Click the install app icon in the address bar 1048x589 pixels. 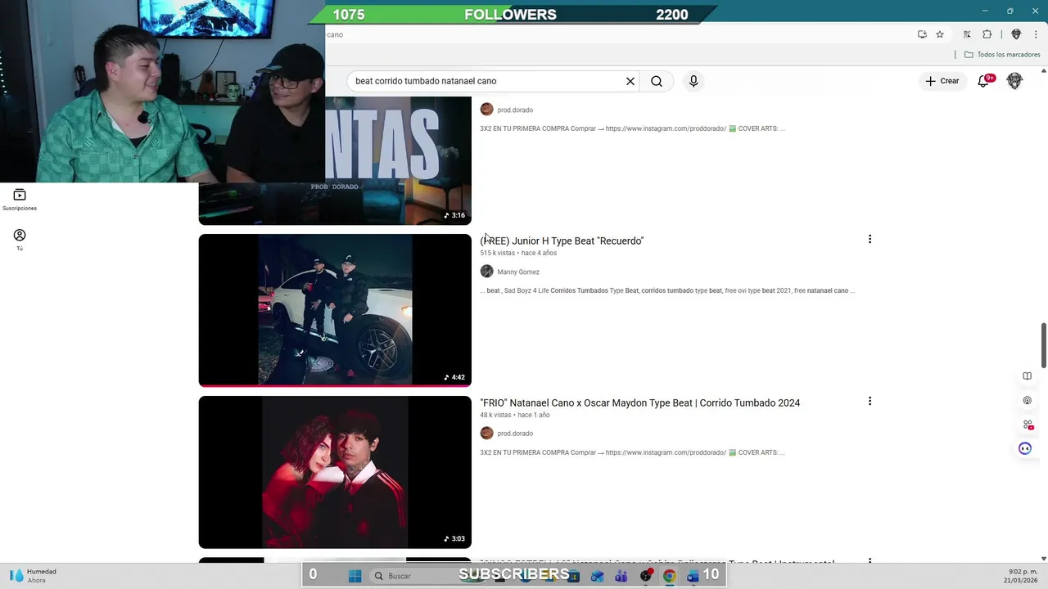(x=922, y=34)
